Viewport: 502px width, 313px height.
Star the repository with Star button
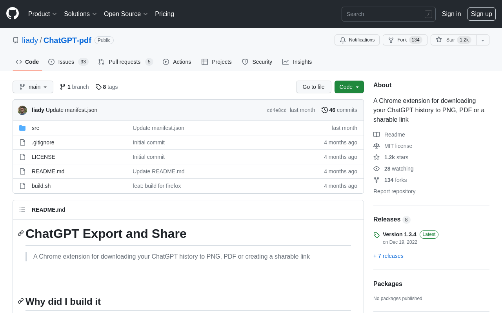point(453,40)
